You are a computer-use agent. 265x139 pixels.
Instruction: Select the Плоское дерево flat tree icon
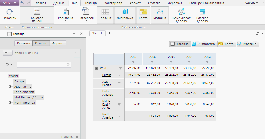(202, 12)
